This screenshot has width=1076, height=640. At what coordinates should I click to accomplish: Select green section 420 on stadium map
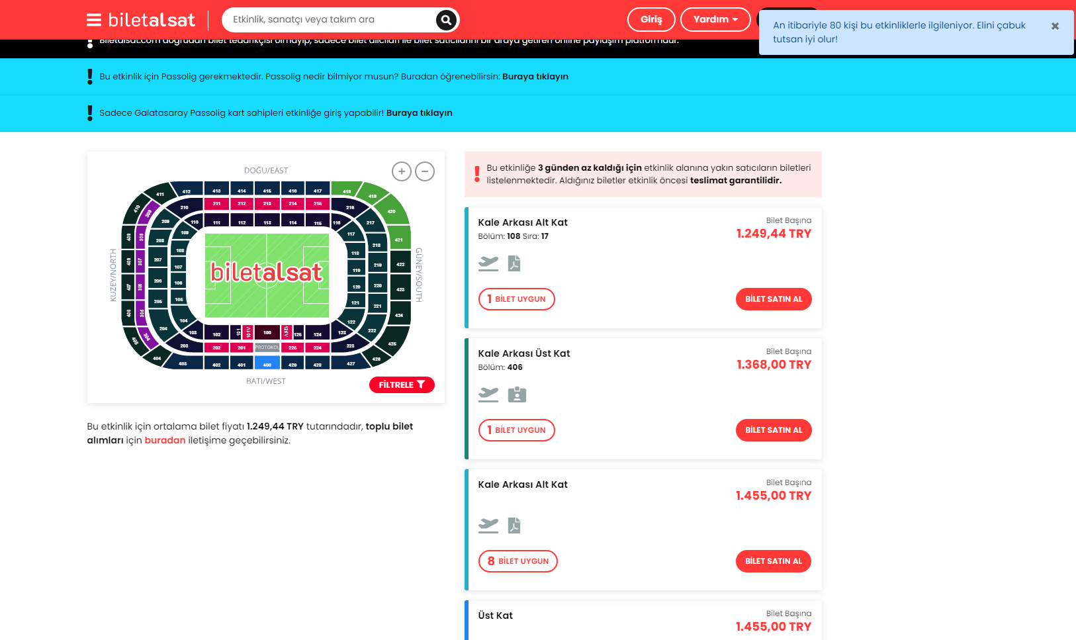392,210
